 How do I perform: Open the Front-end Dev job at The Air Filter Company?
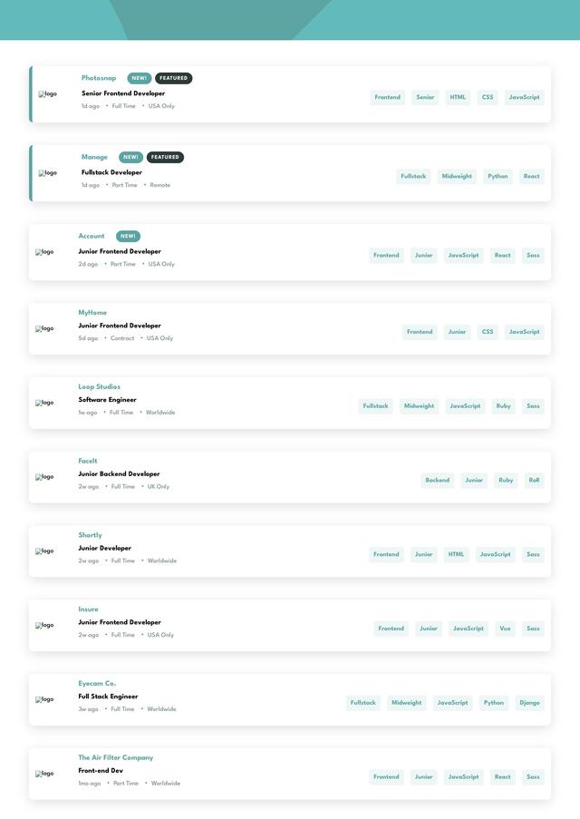[101, 770]
